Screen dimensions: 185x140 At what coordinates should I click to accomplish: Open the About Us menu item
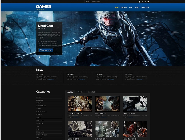pos(124,7)
